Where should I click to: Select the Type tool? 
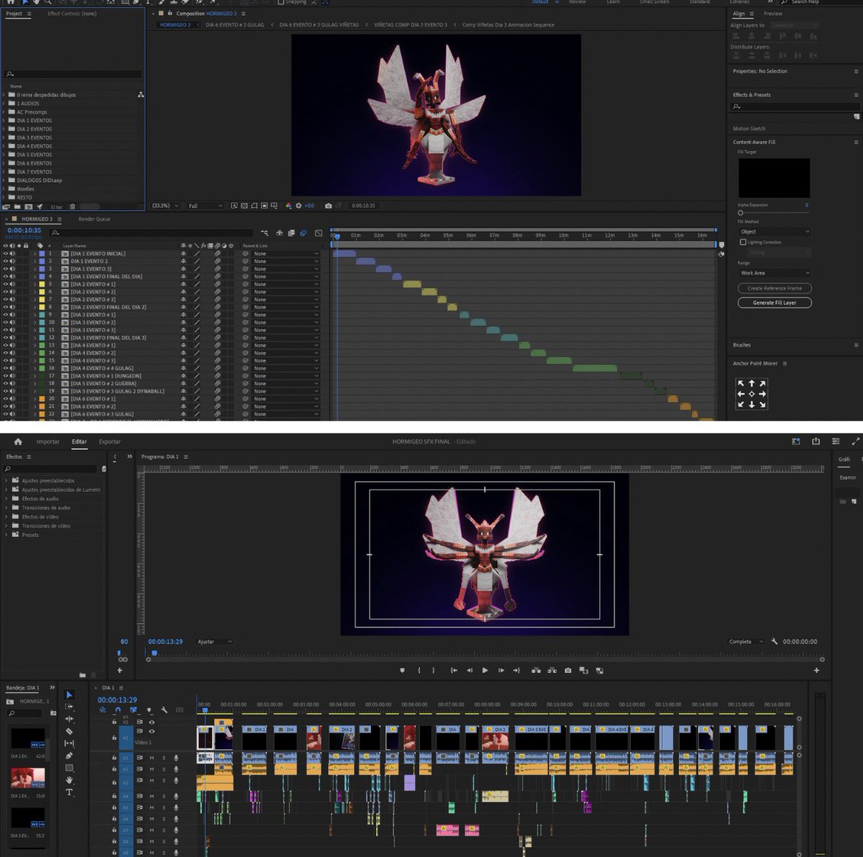click(69, 792)
